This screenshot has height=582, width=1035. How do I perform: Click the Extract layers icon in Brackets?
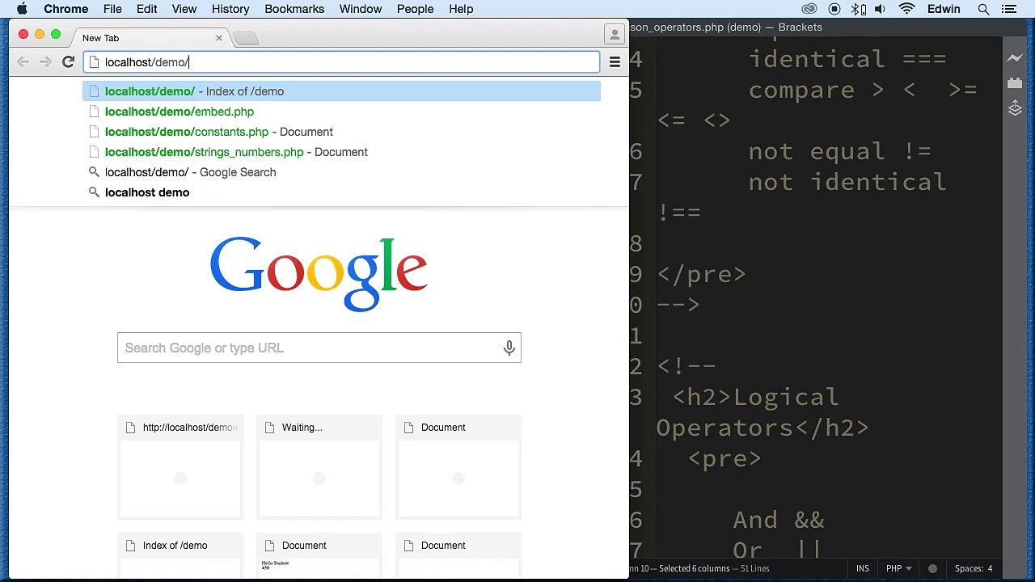pyautogui.click(x=1015, y=108)
